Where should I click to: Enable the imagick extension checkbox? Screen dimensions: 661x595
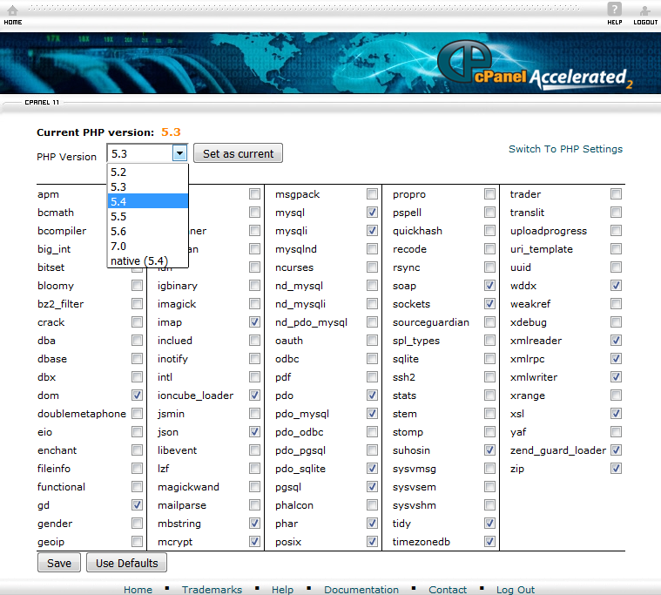[x=254, y=304]
